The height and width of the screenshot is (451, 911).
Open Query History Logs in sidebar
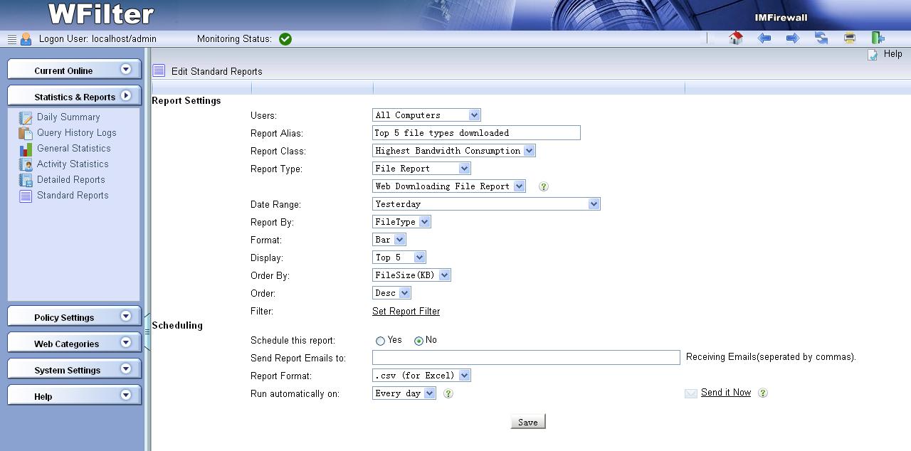coord(76,133)
